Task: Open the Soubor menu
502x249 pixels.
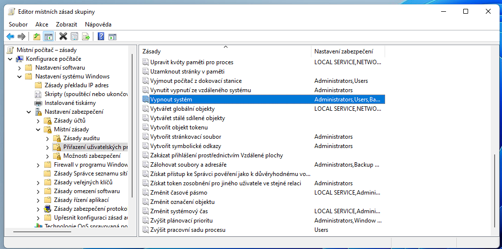Action: click(x=18, y=24)
